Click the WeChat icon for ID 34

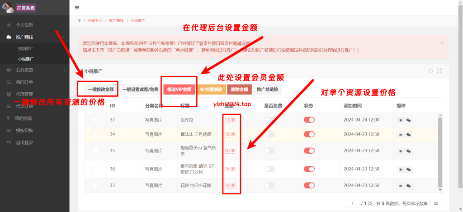click(408, 135)
